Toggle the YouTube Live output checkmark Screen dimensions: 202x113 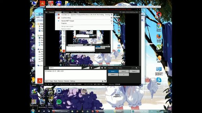point(56,15)
